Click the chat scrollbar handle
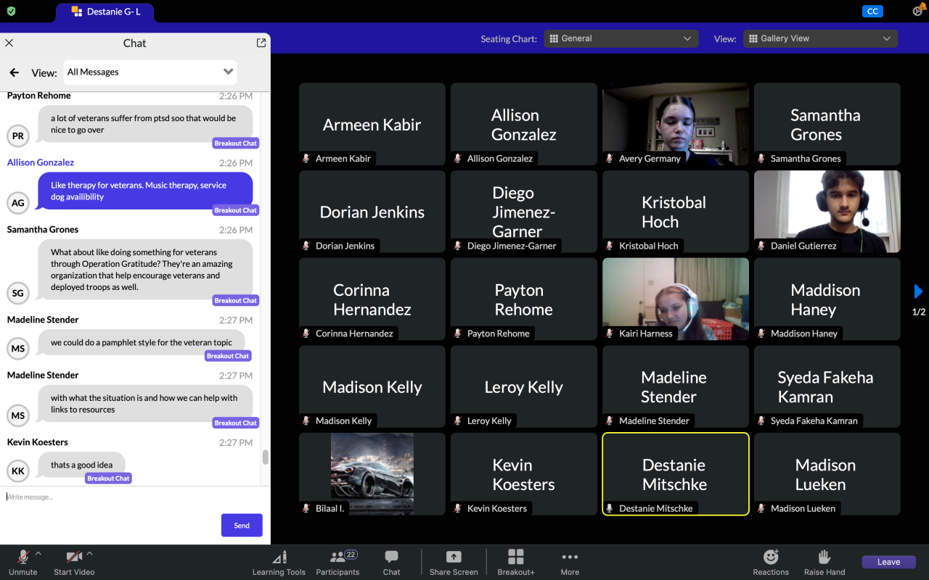This screenshot has width=929, height=580. pyautogui.click(x=266, y=457)
